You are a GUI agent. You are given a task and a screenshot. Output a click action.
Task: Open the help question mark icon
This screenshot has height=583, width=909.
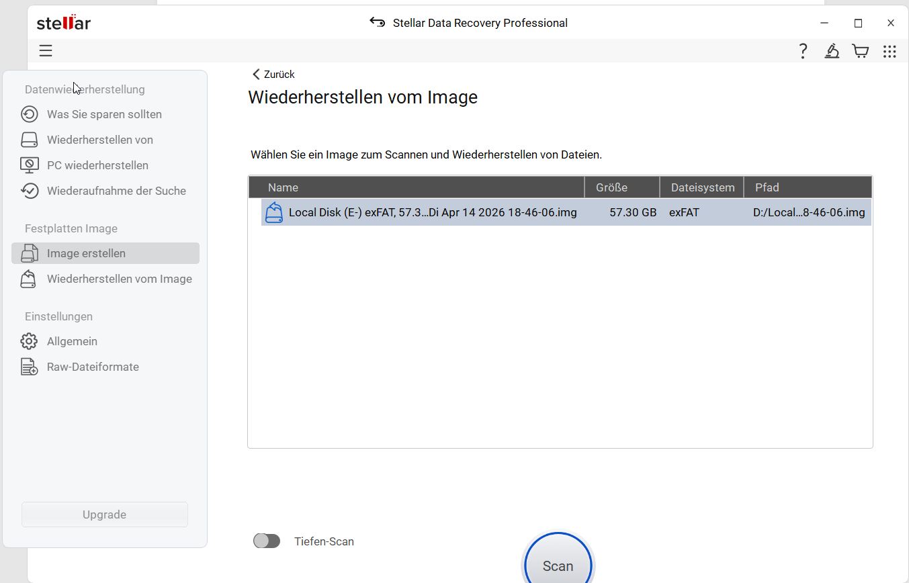[803, 51]
